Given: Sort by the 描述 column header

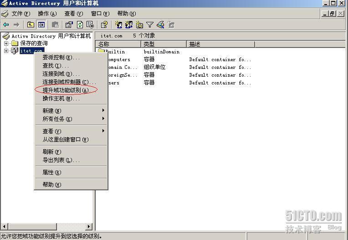Looking at the screenshot, I should tap(221, 44).
